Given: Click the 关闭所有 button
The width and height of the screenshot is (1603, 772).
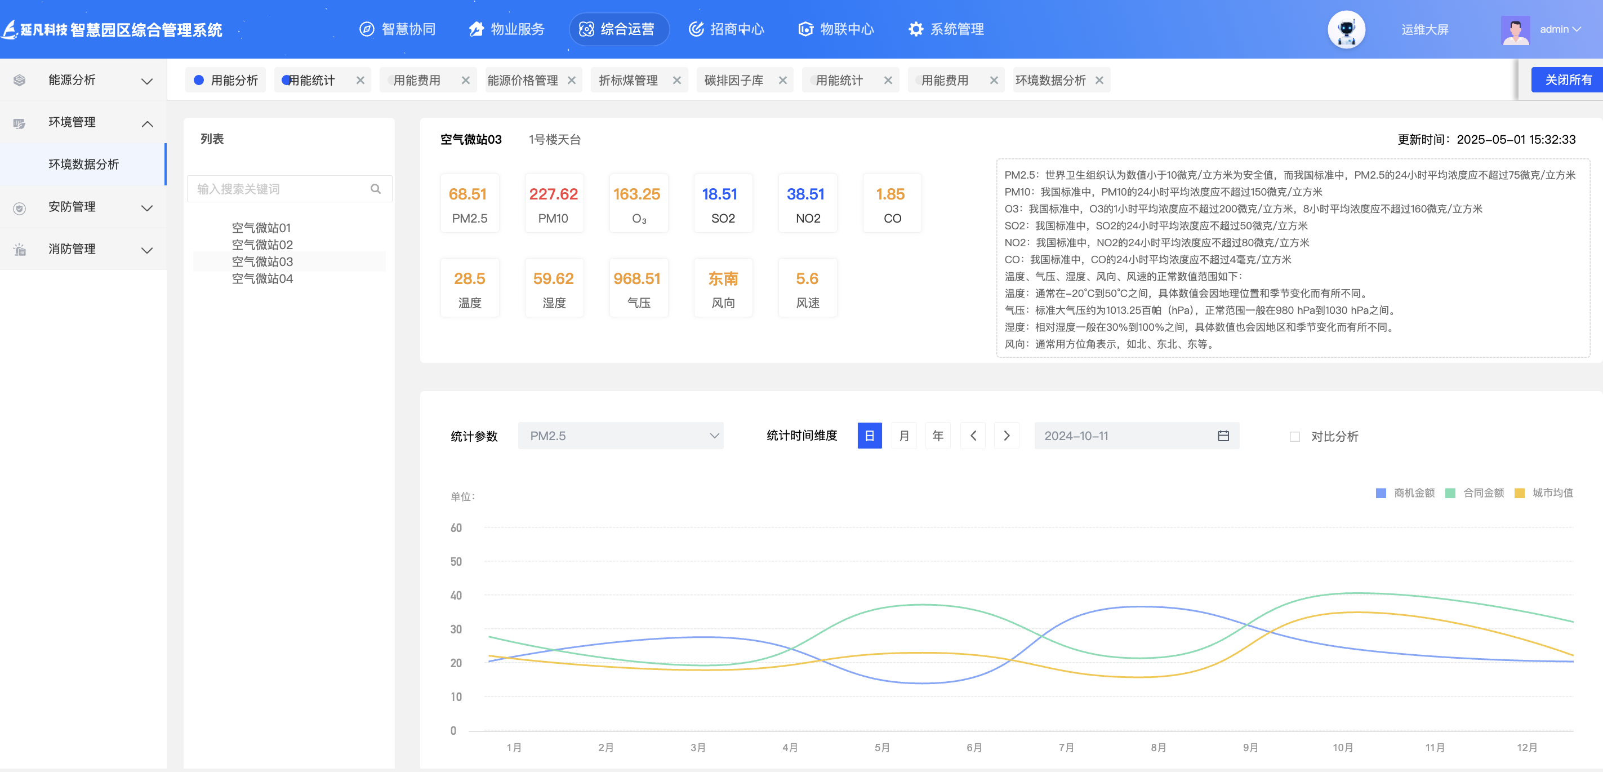Looking at the screenshot, I should pos(1568,79).
